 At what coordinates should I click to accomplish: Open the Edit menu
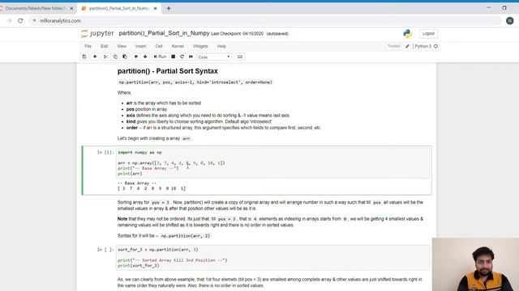coord(105,46)
